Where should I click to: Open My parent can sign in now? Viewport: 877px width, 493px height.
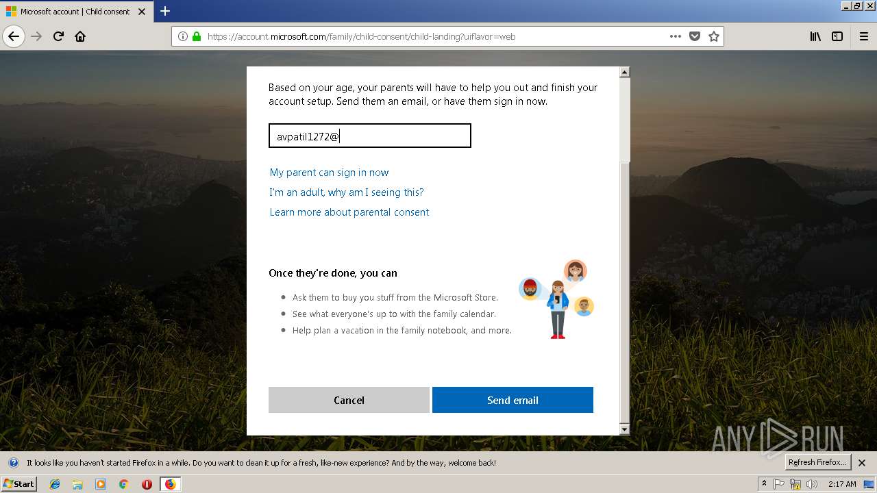[329, 173]
